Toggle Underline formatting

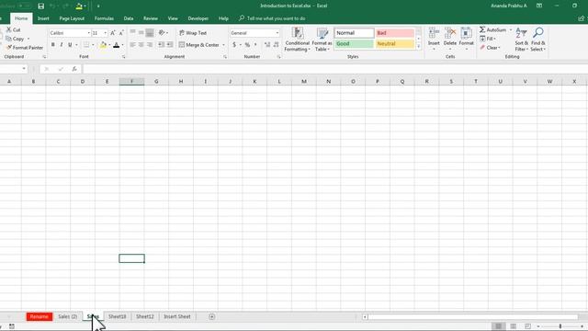pos(70,45)
